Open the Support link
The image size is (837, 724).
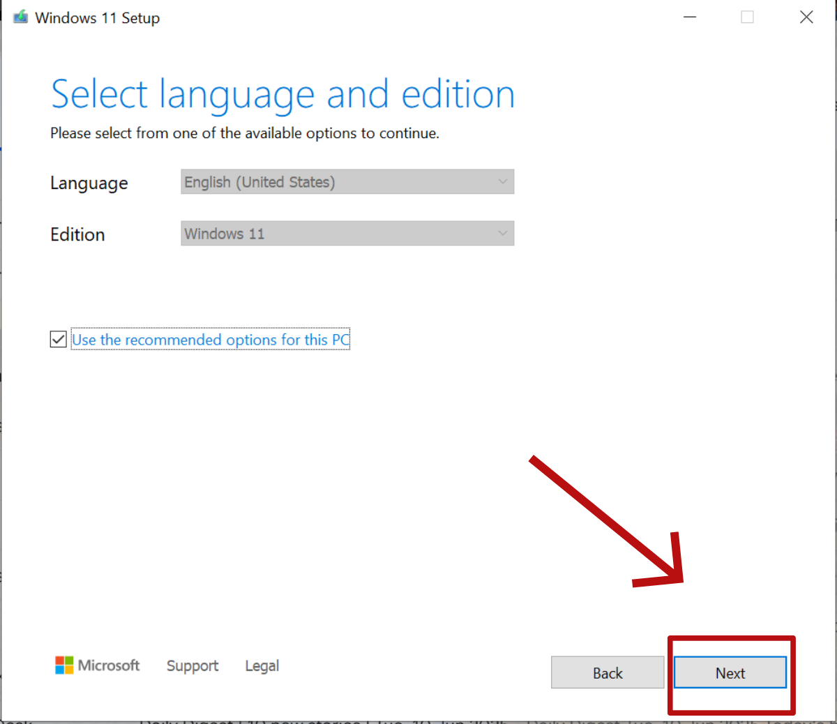click(x=193, y=666)
